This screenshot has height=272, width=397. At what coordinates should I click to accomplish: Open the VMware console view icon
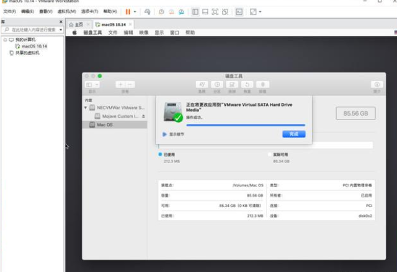pyautogui.click(x=239, y=11)
